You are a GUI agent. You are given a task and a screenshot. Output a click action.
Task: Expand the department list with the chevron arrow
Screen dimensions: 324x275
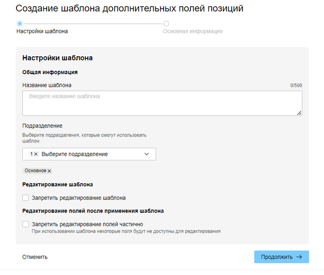[147, 154]
